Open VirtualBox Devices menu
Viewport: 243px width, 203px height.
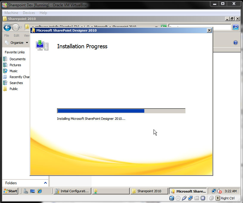point(29,13)
